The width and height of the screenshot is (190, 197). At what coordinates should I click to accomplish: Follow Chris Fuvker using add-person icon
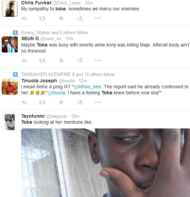80,18
